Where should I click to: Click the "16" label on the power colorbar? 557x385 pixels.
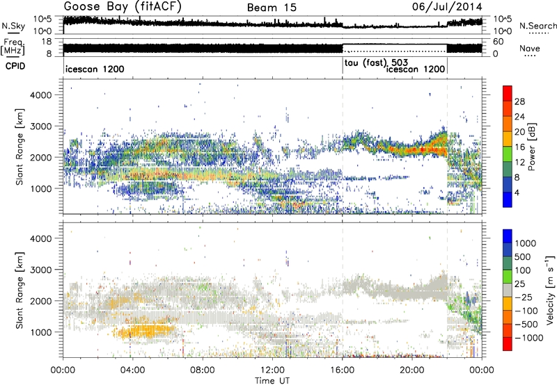(x=519, y=147)
